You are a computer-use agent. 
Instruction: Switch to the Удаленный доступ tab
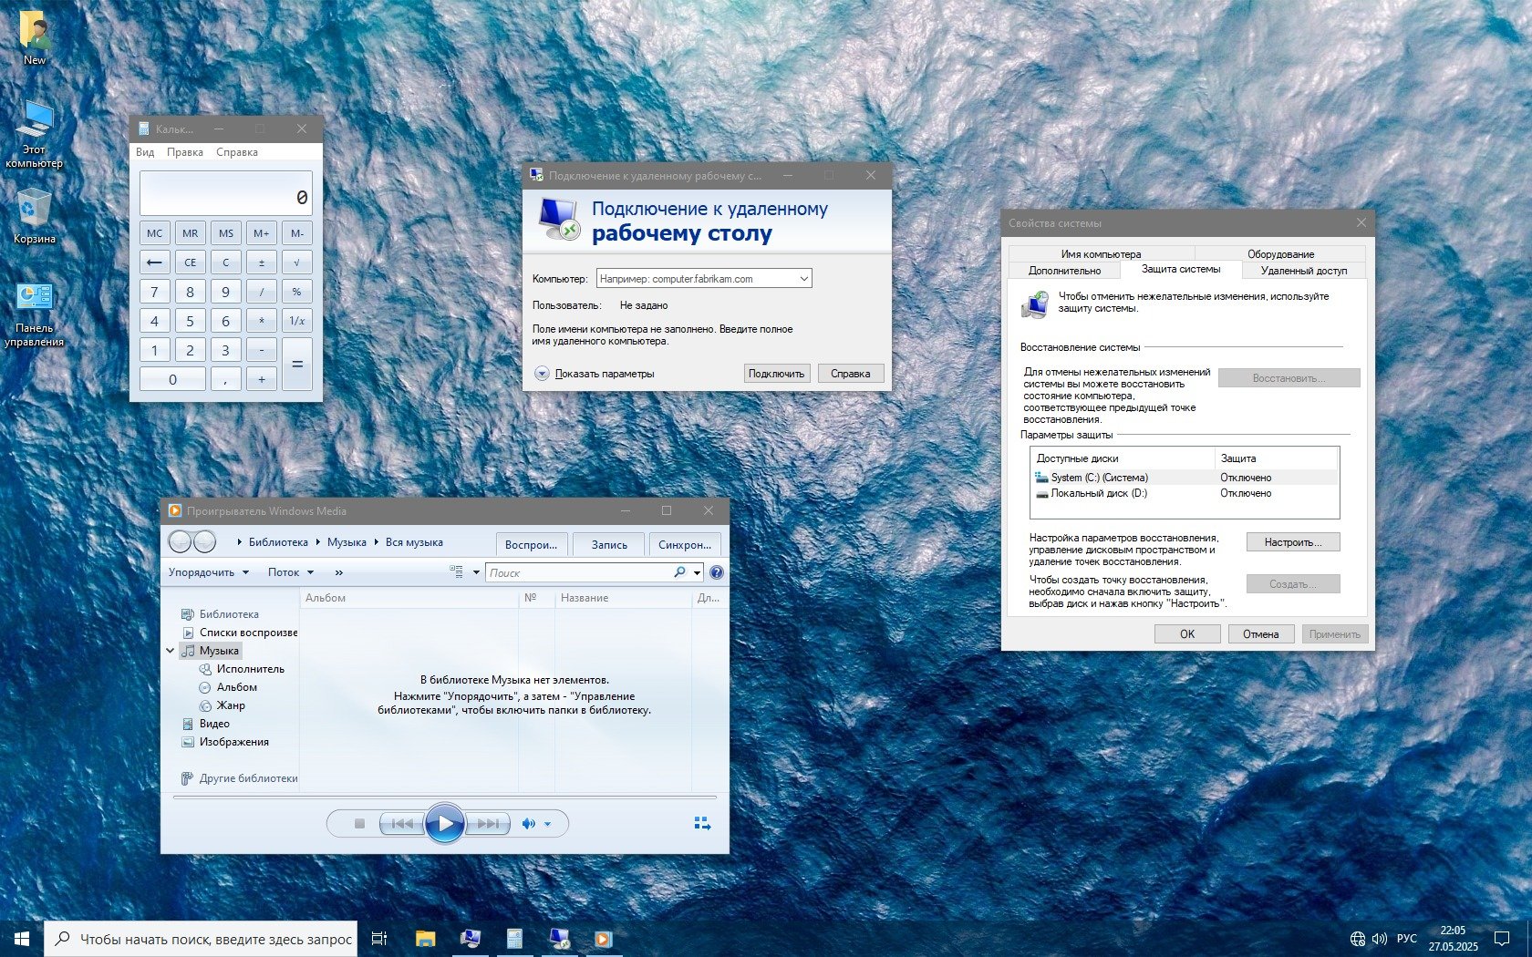(x=1303, y=271)
